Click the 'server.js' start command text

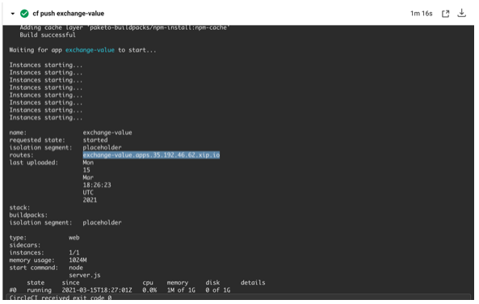(85, 275)
